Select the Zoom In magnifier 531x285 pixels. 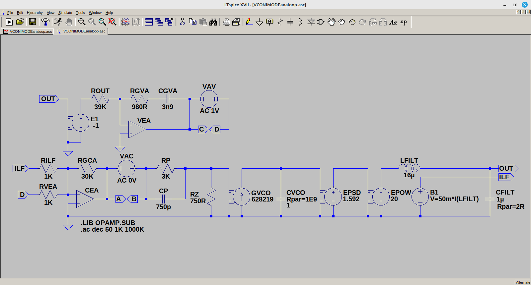[82, 22]
